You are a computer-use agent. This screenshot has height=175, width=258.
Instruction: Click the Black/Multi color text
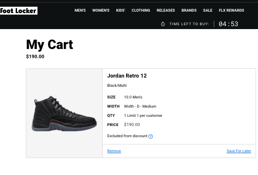(x=117, y=85)
